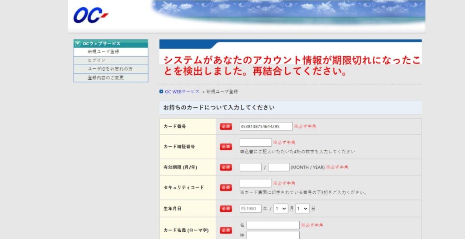Click the (MONTH / YEAR) hint text
This screenshot has width=465, height=239.
tap(308, 167)
